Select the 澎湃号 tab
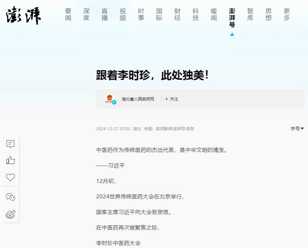 tap(232, 18)
